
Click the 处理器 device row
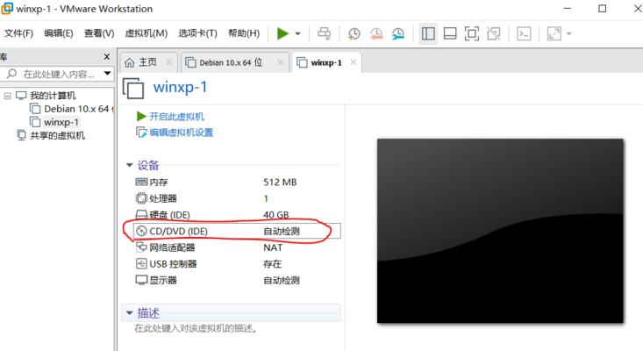point(237,198)
